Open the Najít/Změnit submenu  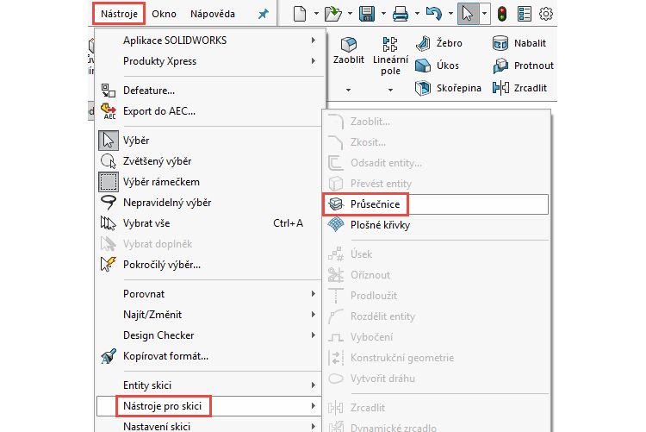click(209, 315)
